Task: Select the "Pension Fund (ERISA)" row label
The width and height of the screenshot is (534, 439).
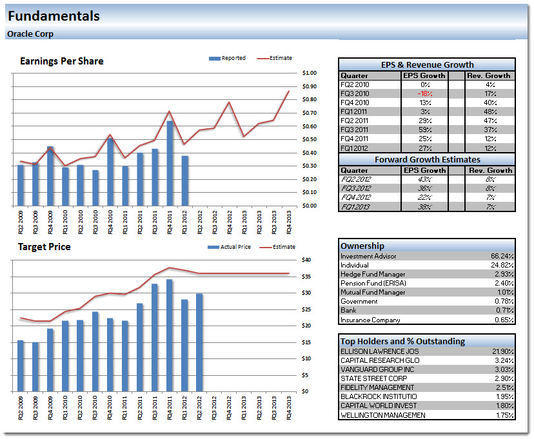Action: pos(373,283)
